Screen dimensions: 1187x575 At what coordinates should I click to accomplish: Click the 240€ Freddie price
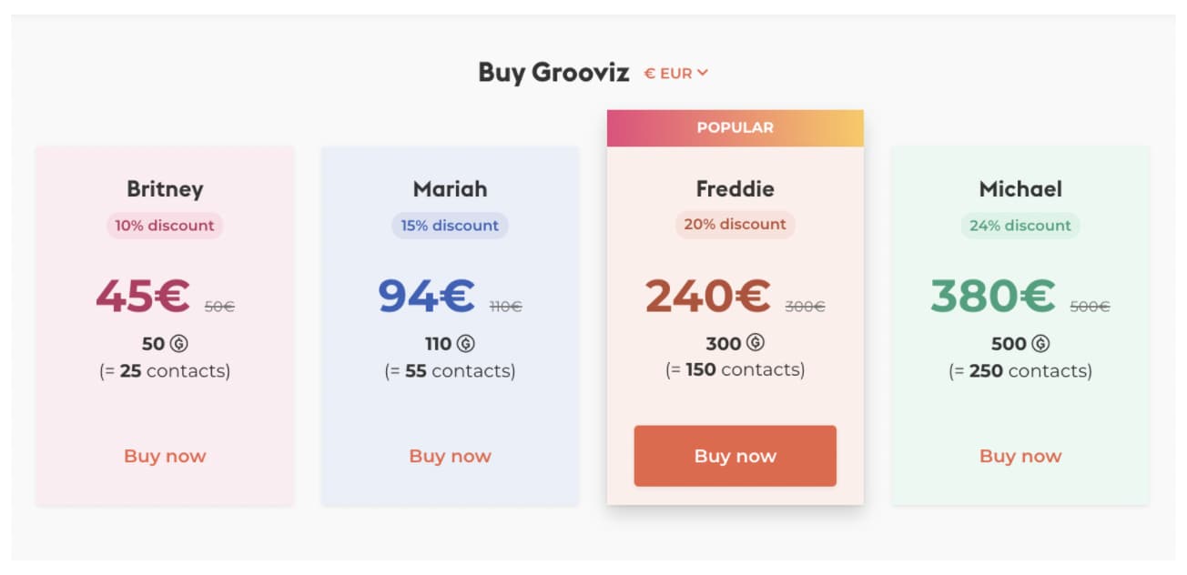(707, 295)
